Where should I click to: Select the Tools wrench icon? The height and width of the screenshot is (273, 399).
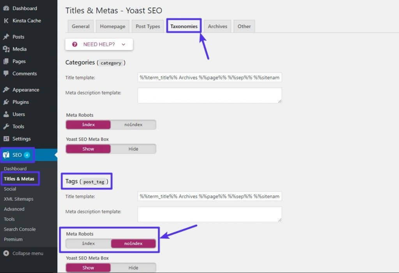(x=5, y=126)
